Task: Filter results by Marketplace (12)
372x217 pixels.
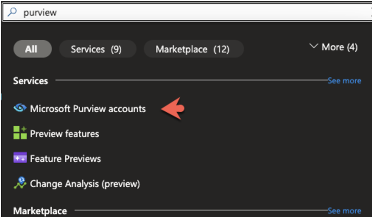Action: [x=194, y=49]
